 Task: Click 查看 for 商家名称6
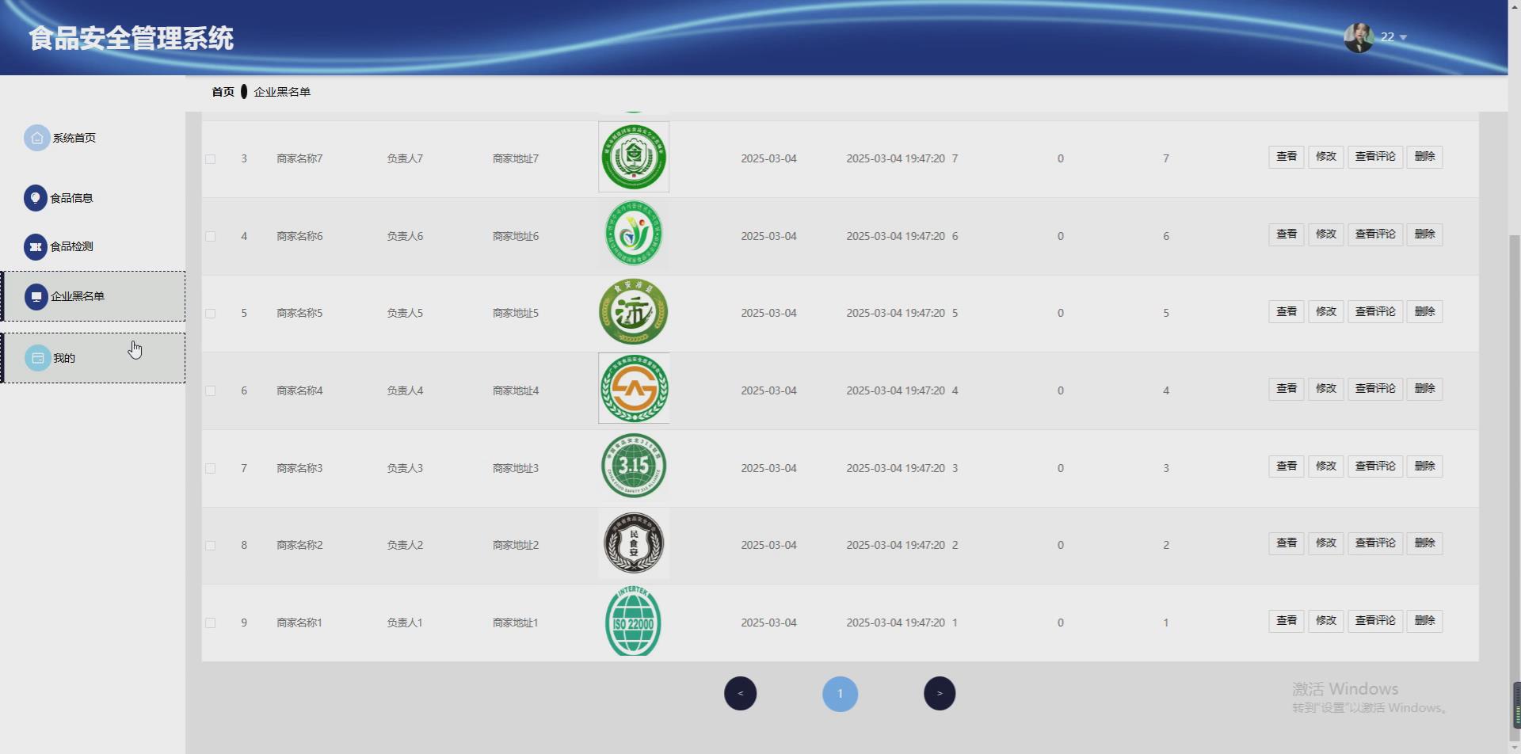[x=1287, y=234]
